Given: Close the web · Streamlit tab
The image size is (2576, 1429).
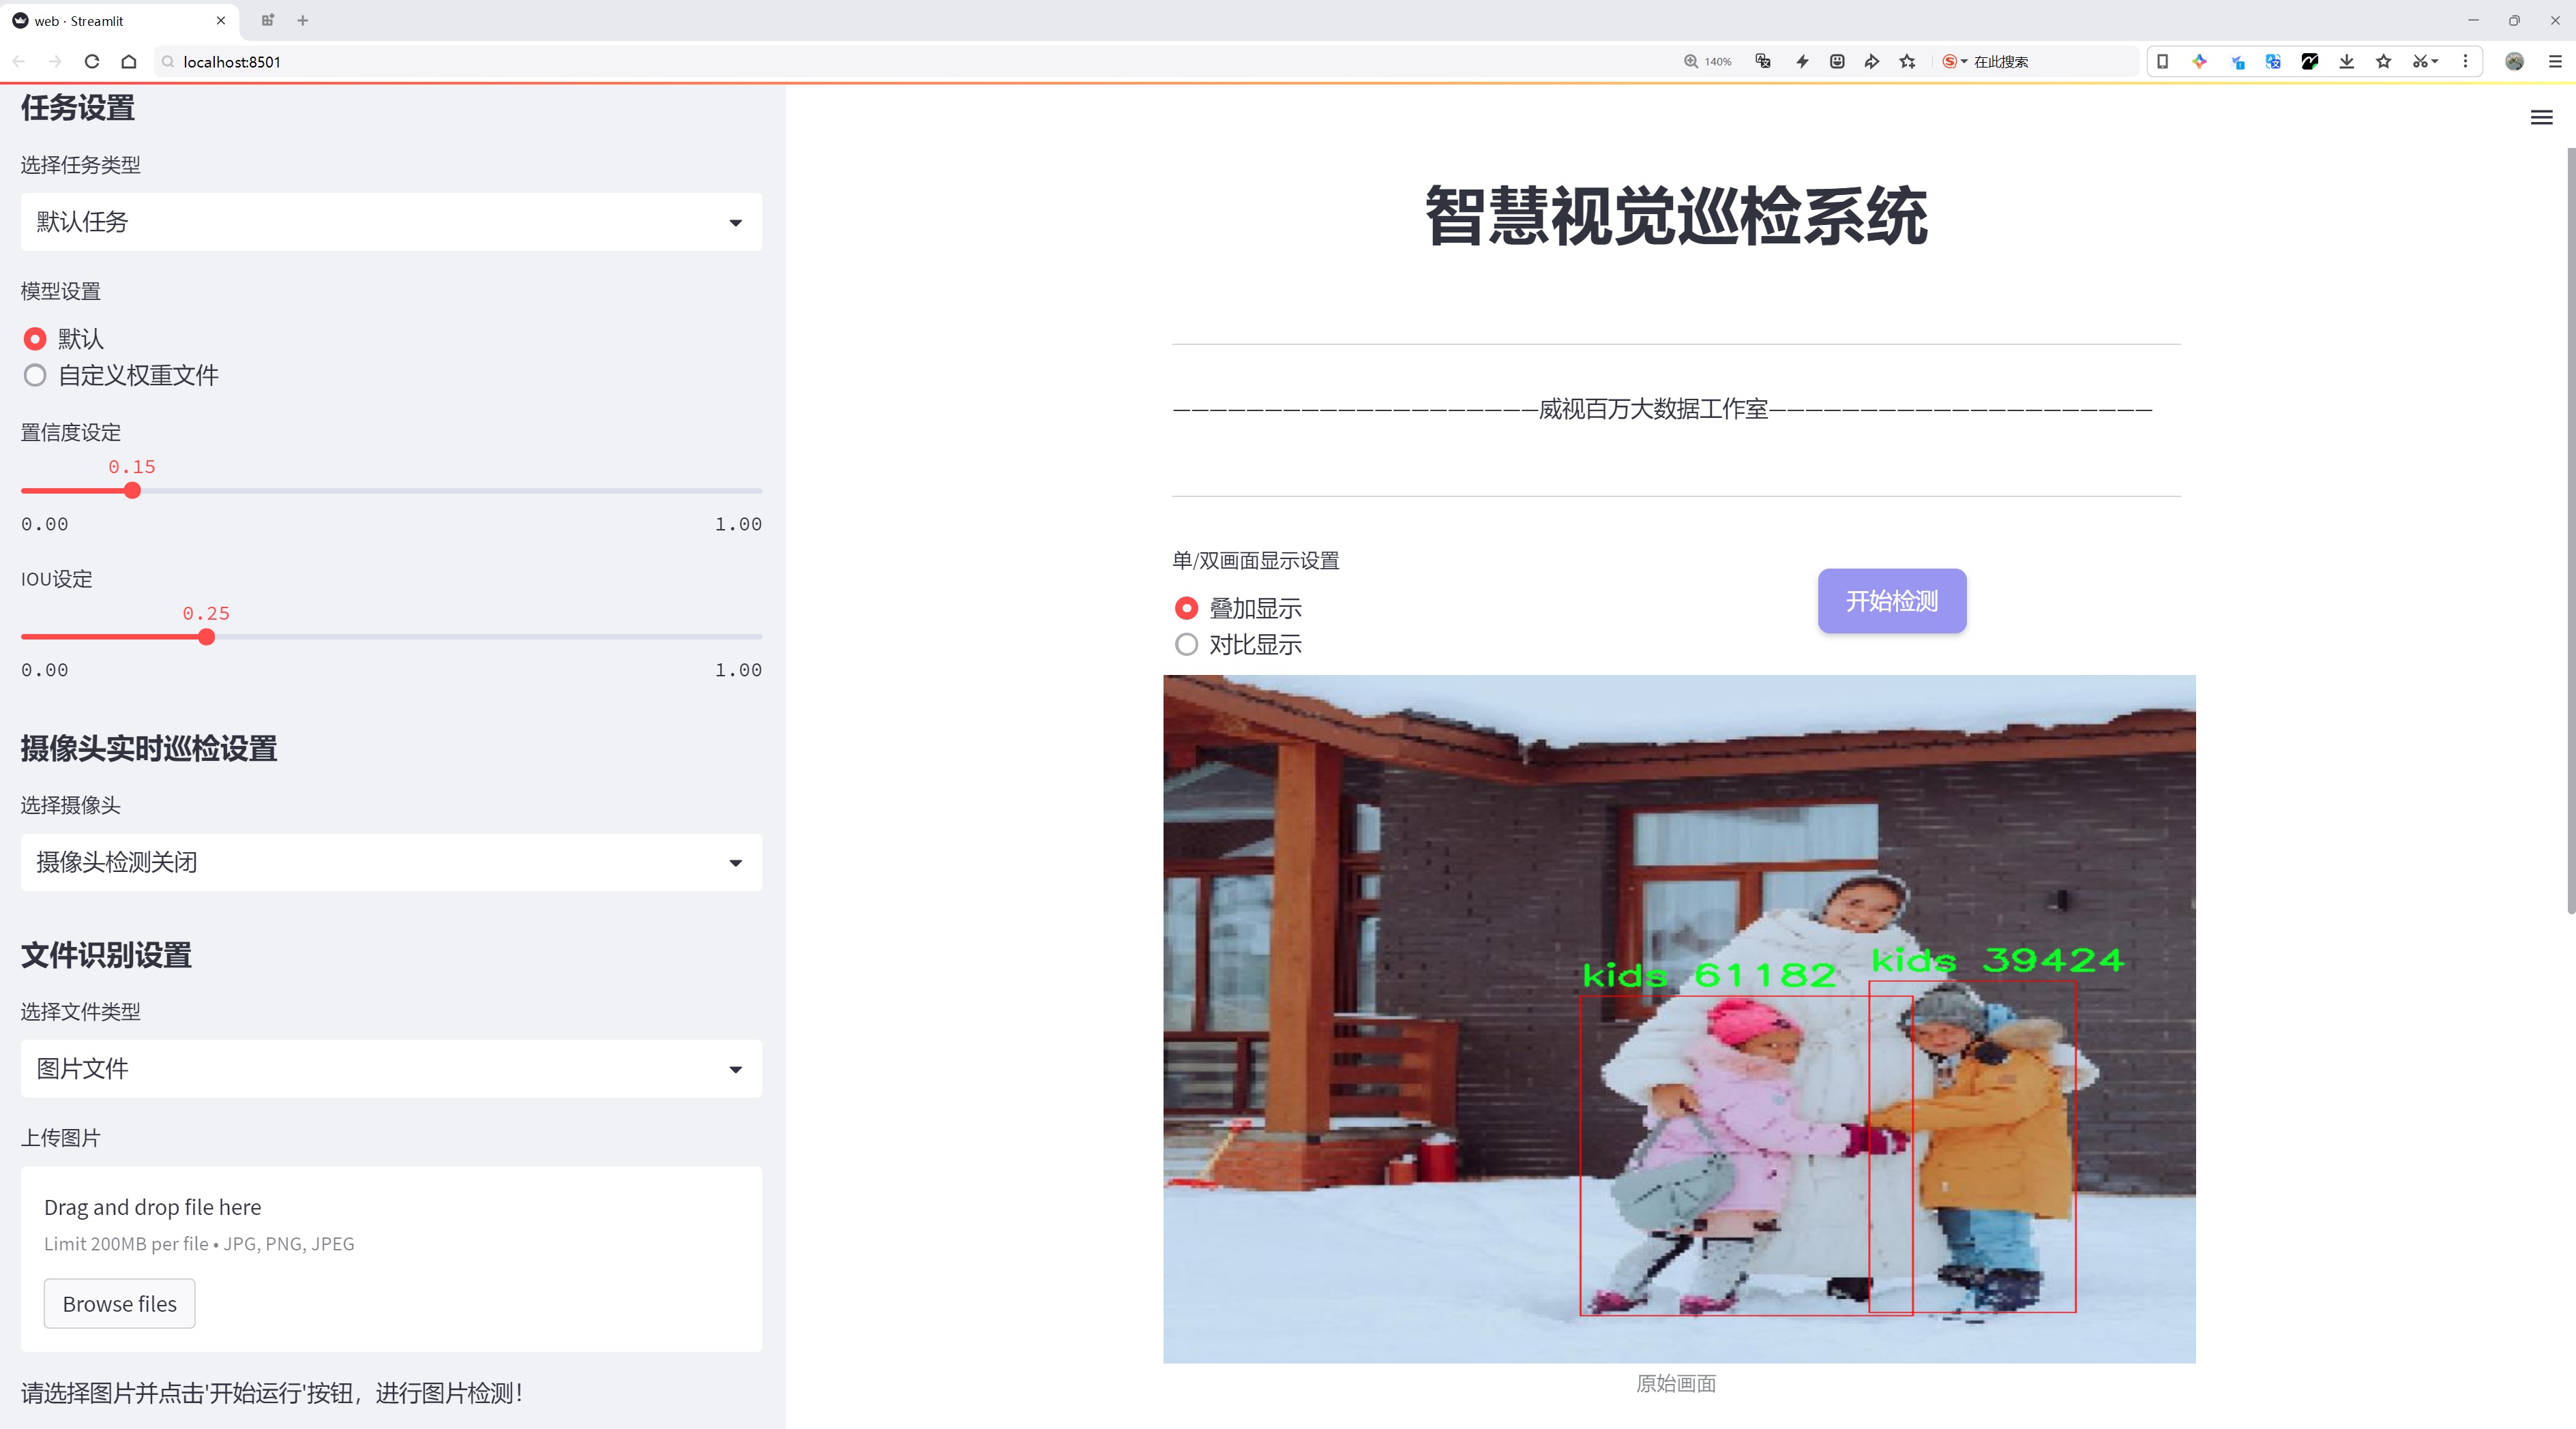Looking at the screenshot, I should pyautogui.click(x=221, y=20).
